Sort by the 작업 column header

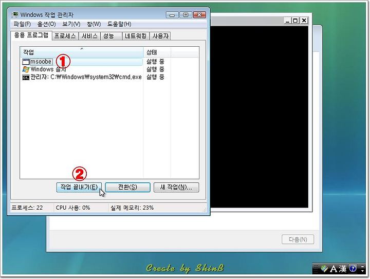82,52
